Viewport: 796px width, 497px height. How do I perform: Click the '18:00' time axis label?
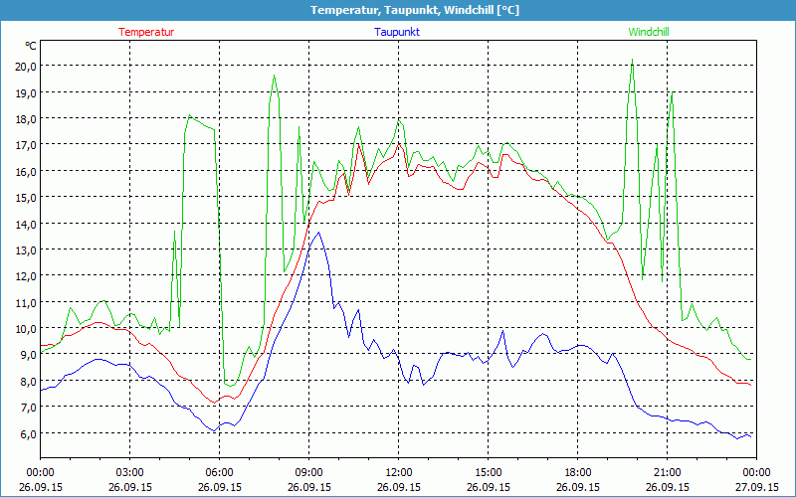click(578, 473)
